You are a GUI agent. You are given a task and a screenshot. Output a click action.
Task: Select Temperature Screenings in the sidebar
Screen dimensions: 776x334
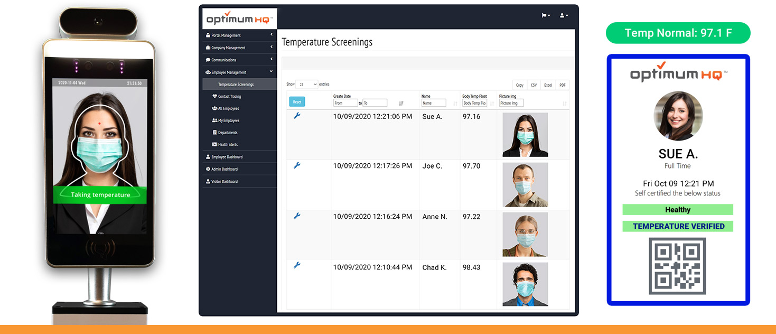239,84
